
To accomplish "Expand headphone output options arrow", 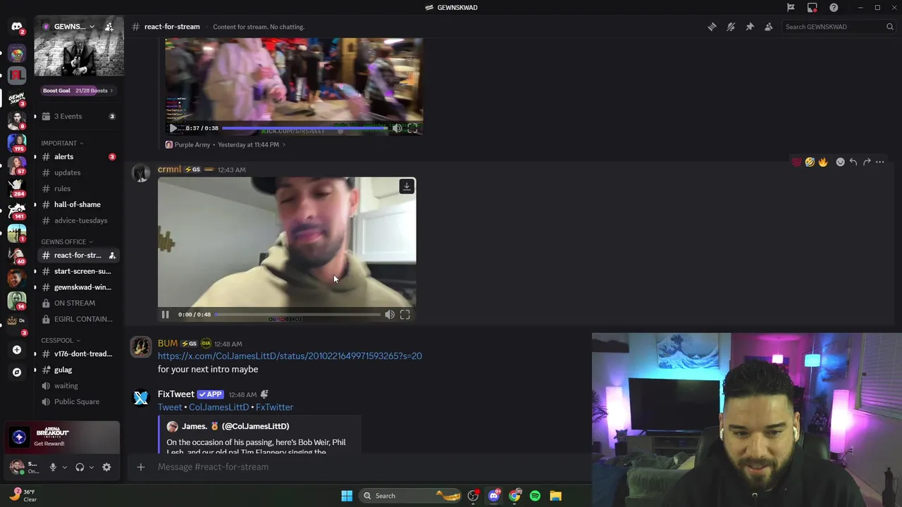I will pyautogui.click(x=91, y=467).
